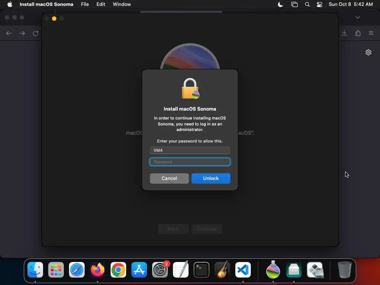380x285 pixels.
Task: Open Finder from the Dock
Action: (35, 270)
